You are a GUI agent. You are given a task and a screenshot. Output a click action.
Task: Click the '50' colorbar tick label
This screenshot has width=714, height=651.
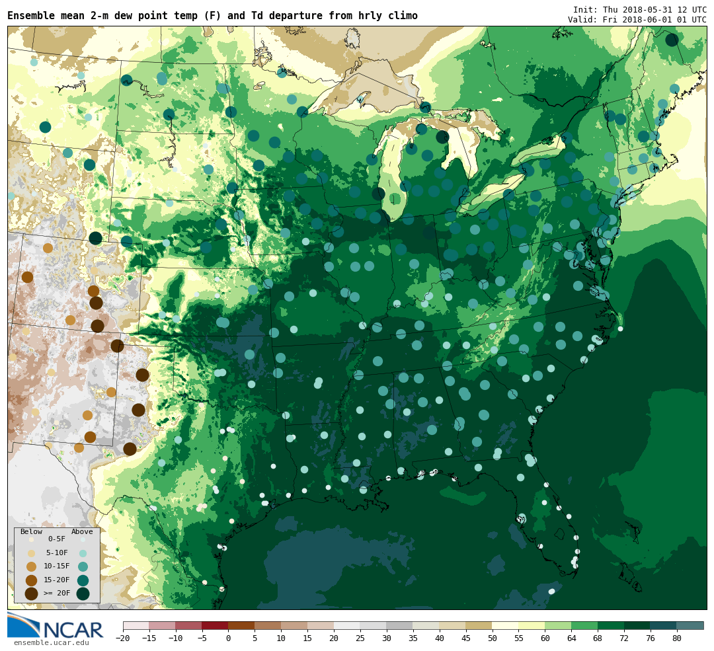[493, 638]
